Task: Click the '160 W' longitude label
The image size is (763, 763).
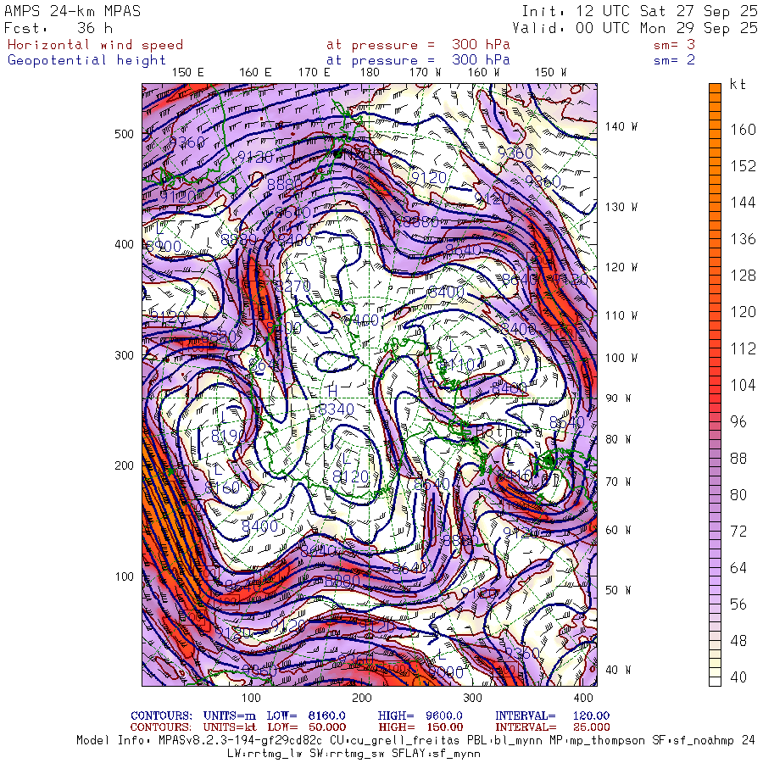Action: pos(484,73)
